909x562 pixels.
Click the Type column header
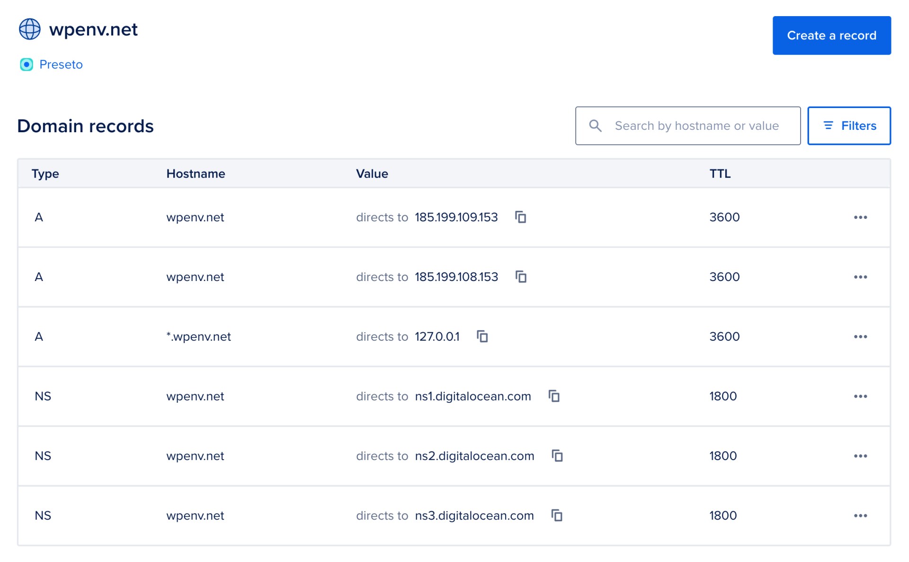click(x=45, y=173)
